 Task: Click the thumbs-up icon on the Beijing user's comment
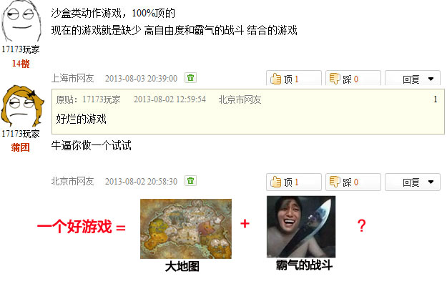point(275,182)
